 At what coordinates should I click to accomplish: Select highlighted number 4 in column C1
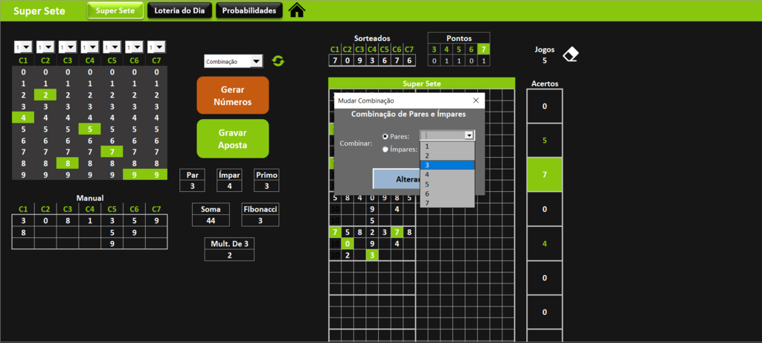(x=23, y=117)
